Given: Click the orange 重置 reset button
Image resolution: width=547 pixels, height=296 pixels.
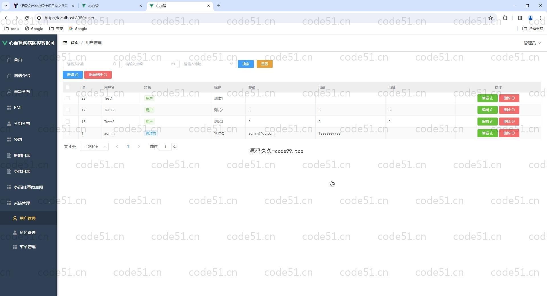Looking at the screenshot, I should 264,64.
